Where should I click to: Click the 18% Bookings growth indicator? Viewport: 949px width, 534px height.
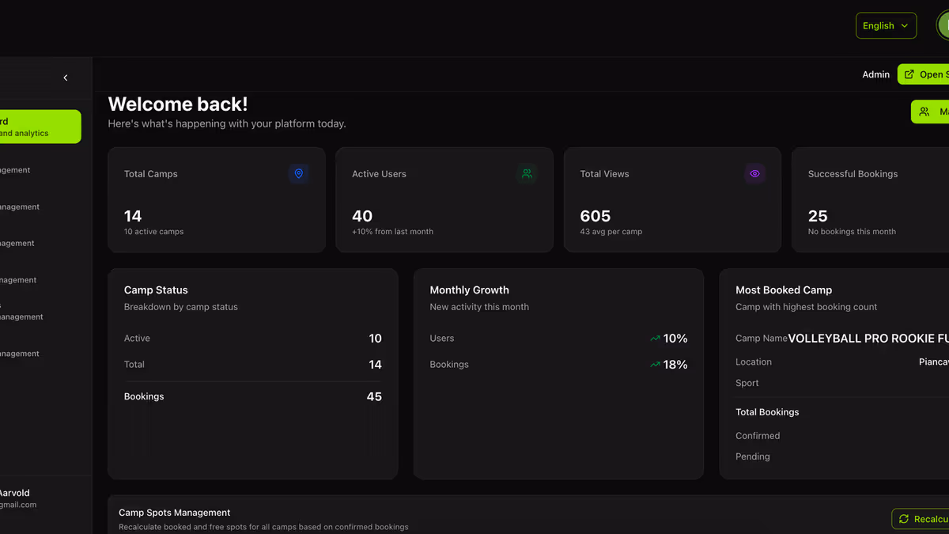point(669,364)
